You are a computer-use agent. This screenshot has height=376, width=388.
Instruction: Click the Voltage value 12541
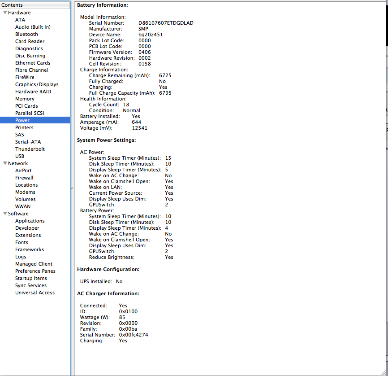(x=139, y=128)
